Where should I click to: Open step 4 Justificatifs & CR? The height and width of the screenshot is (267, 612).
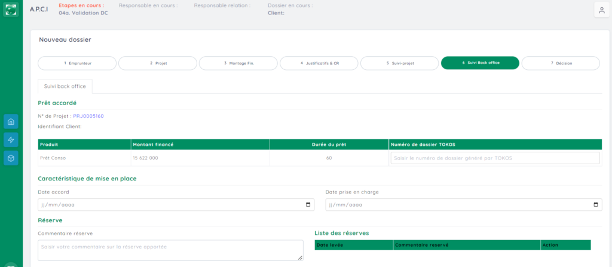click(x=319, y=63)
